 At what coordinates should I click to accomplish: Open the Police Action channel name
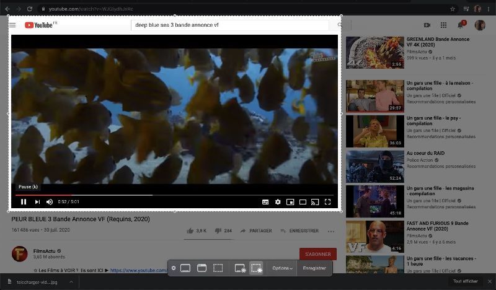click(x=420, y=160)
